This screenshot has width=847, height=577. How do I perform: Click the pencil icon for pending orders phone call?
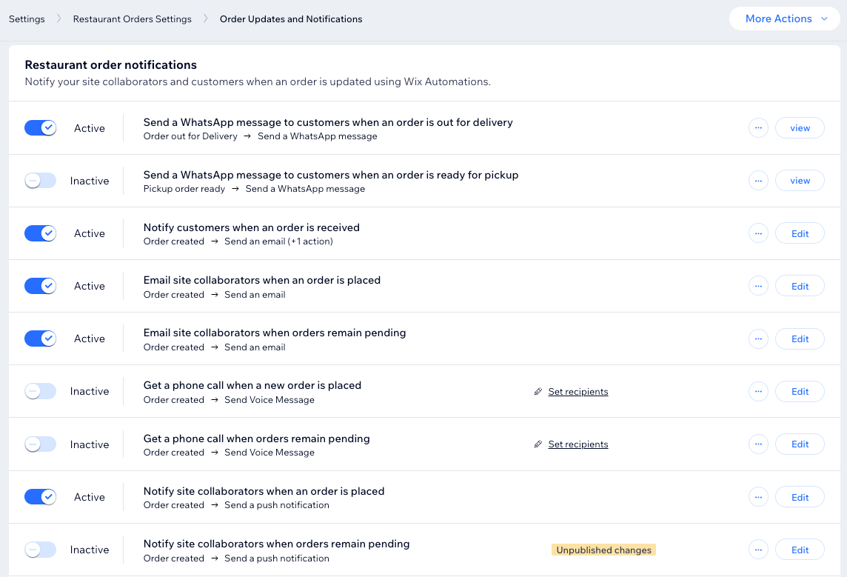click(538, 444)
